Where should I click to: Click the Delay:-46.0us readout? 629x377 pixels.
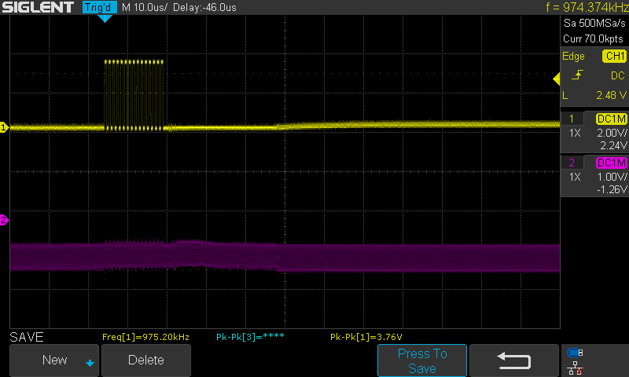204,7
